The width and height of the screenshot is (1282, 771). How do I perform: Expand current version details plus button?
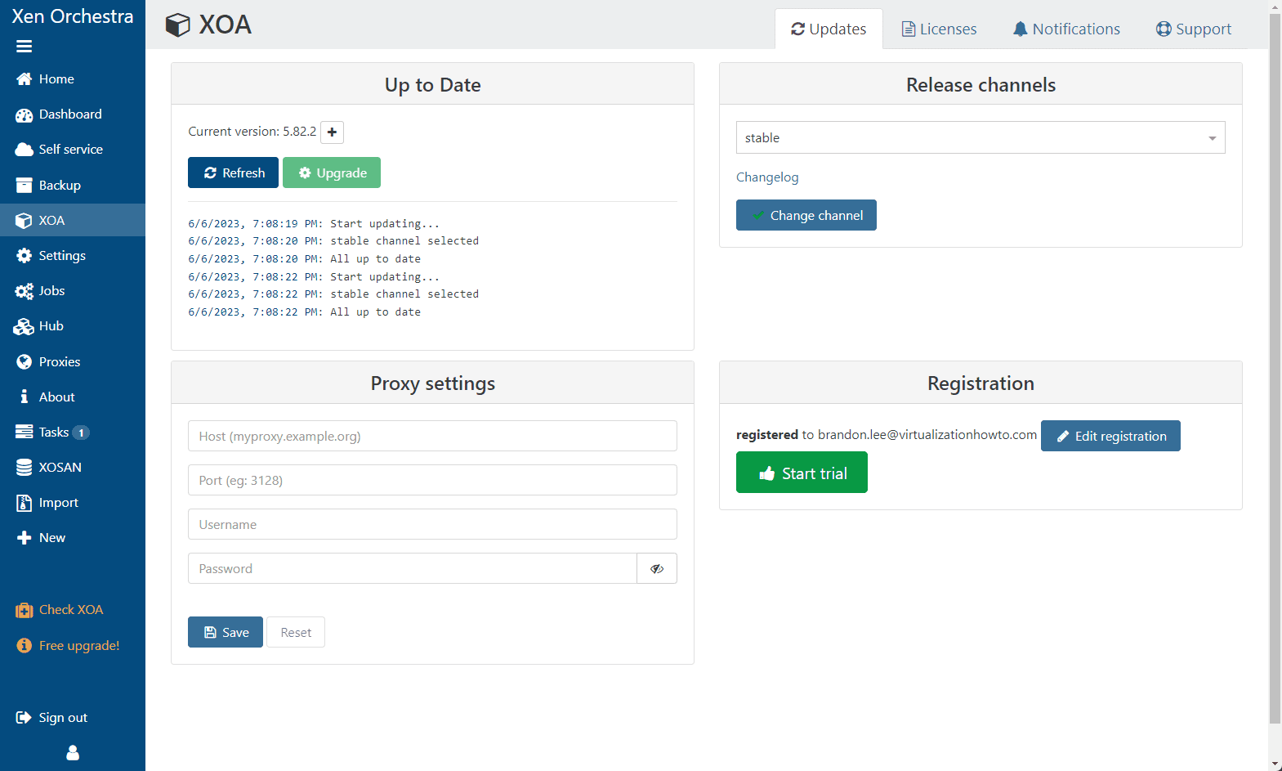coord(332,132)
